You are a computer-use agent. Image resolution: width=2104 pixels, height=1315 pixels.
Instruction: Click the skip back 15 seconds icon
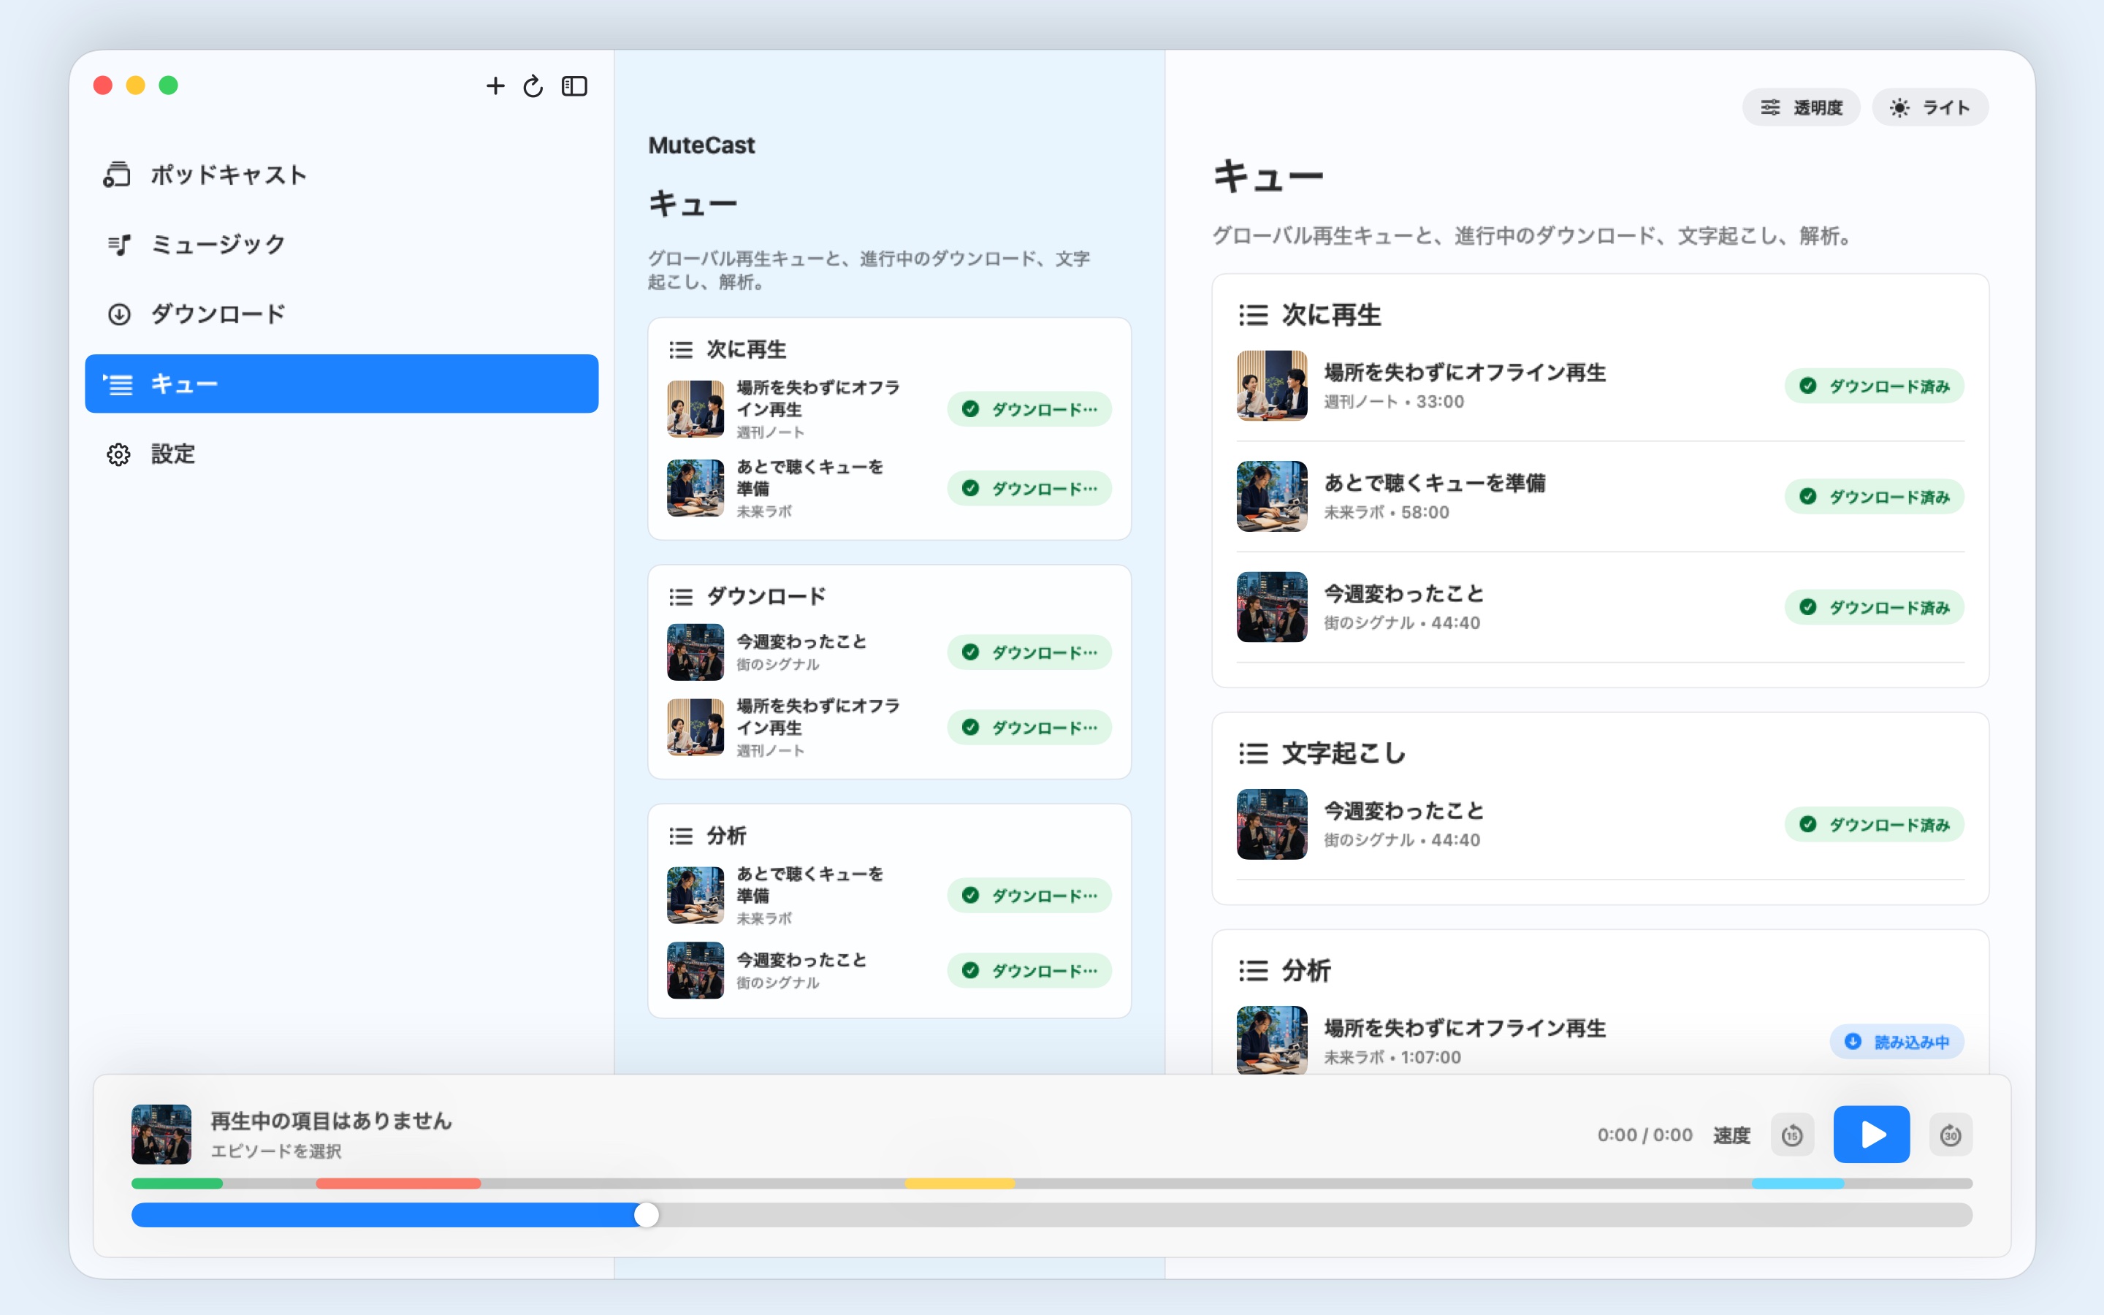pyautogui.click(x=1792, y=1135)
